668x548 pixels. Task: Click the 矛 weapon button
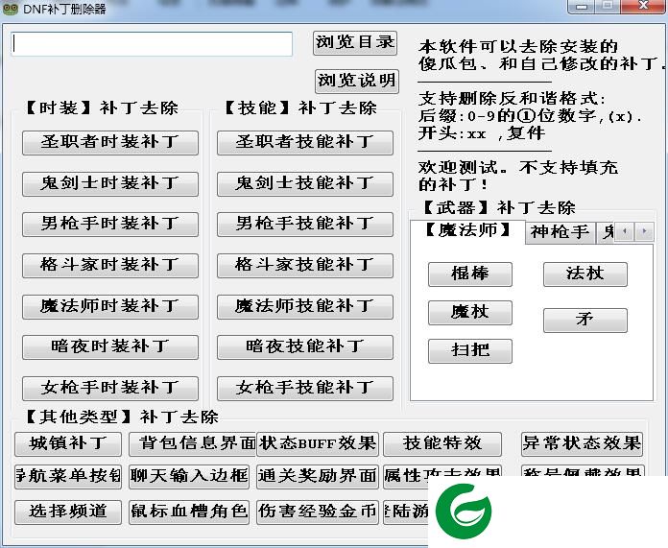tap(584, 320)
